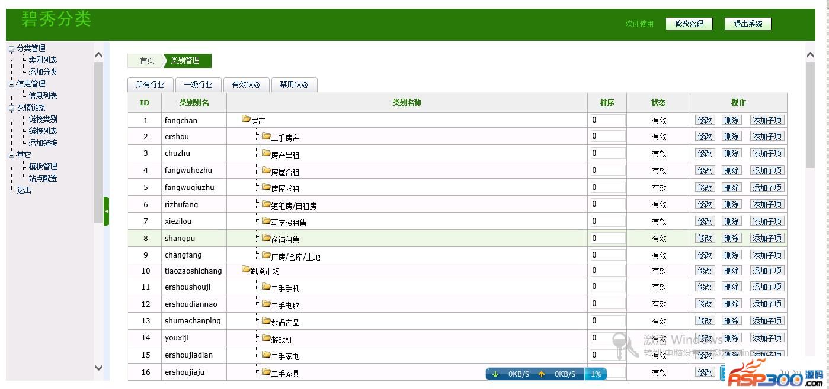Open 站点配置 in the sidebar
The image size is (829, 389).
pyautogui.click(x=43, y=178)
